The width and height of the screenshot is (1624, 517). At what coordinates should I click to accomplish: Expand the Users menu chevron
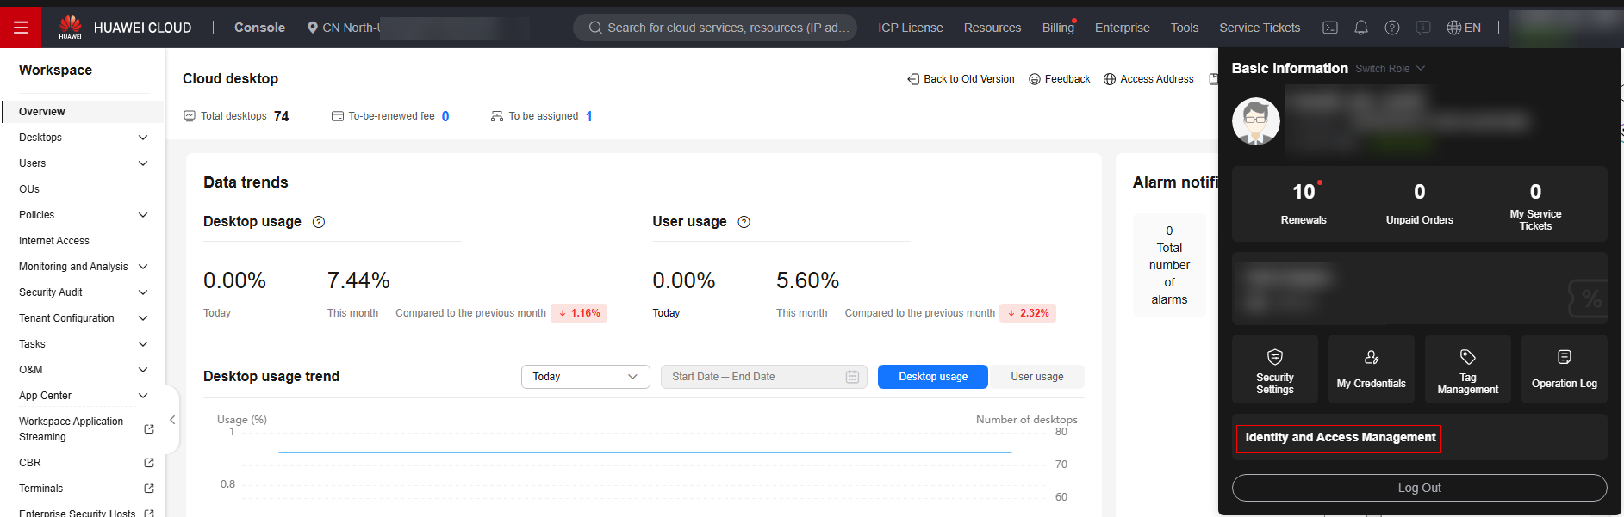pos(143,163)
